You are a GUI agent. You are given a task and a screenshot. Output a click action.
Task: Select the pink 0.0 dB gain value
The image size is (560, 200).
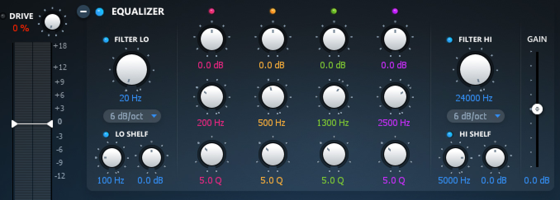tap(211, 65)
